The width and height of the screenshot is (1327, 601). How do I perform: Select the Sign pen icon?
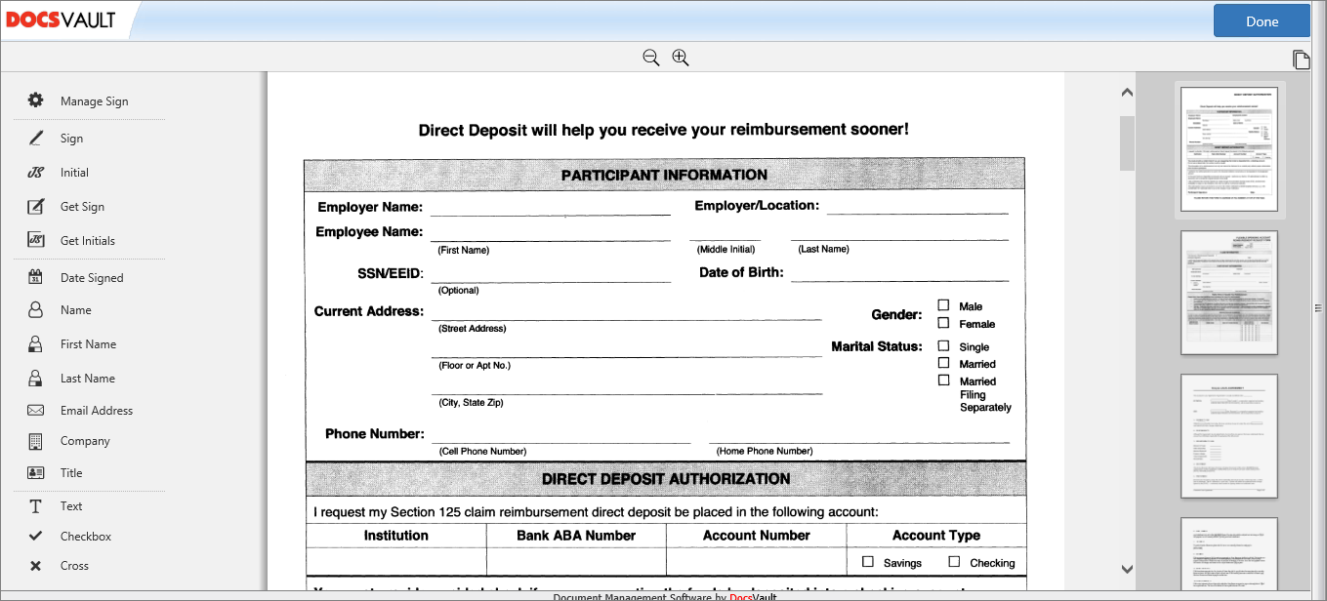pos(36,138)
